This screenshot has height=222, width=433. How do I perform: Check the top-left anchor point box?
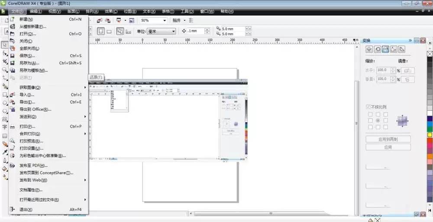(x=370, y=114)
